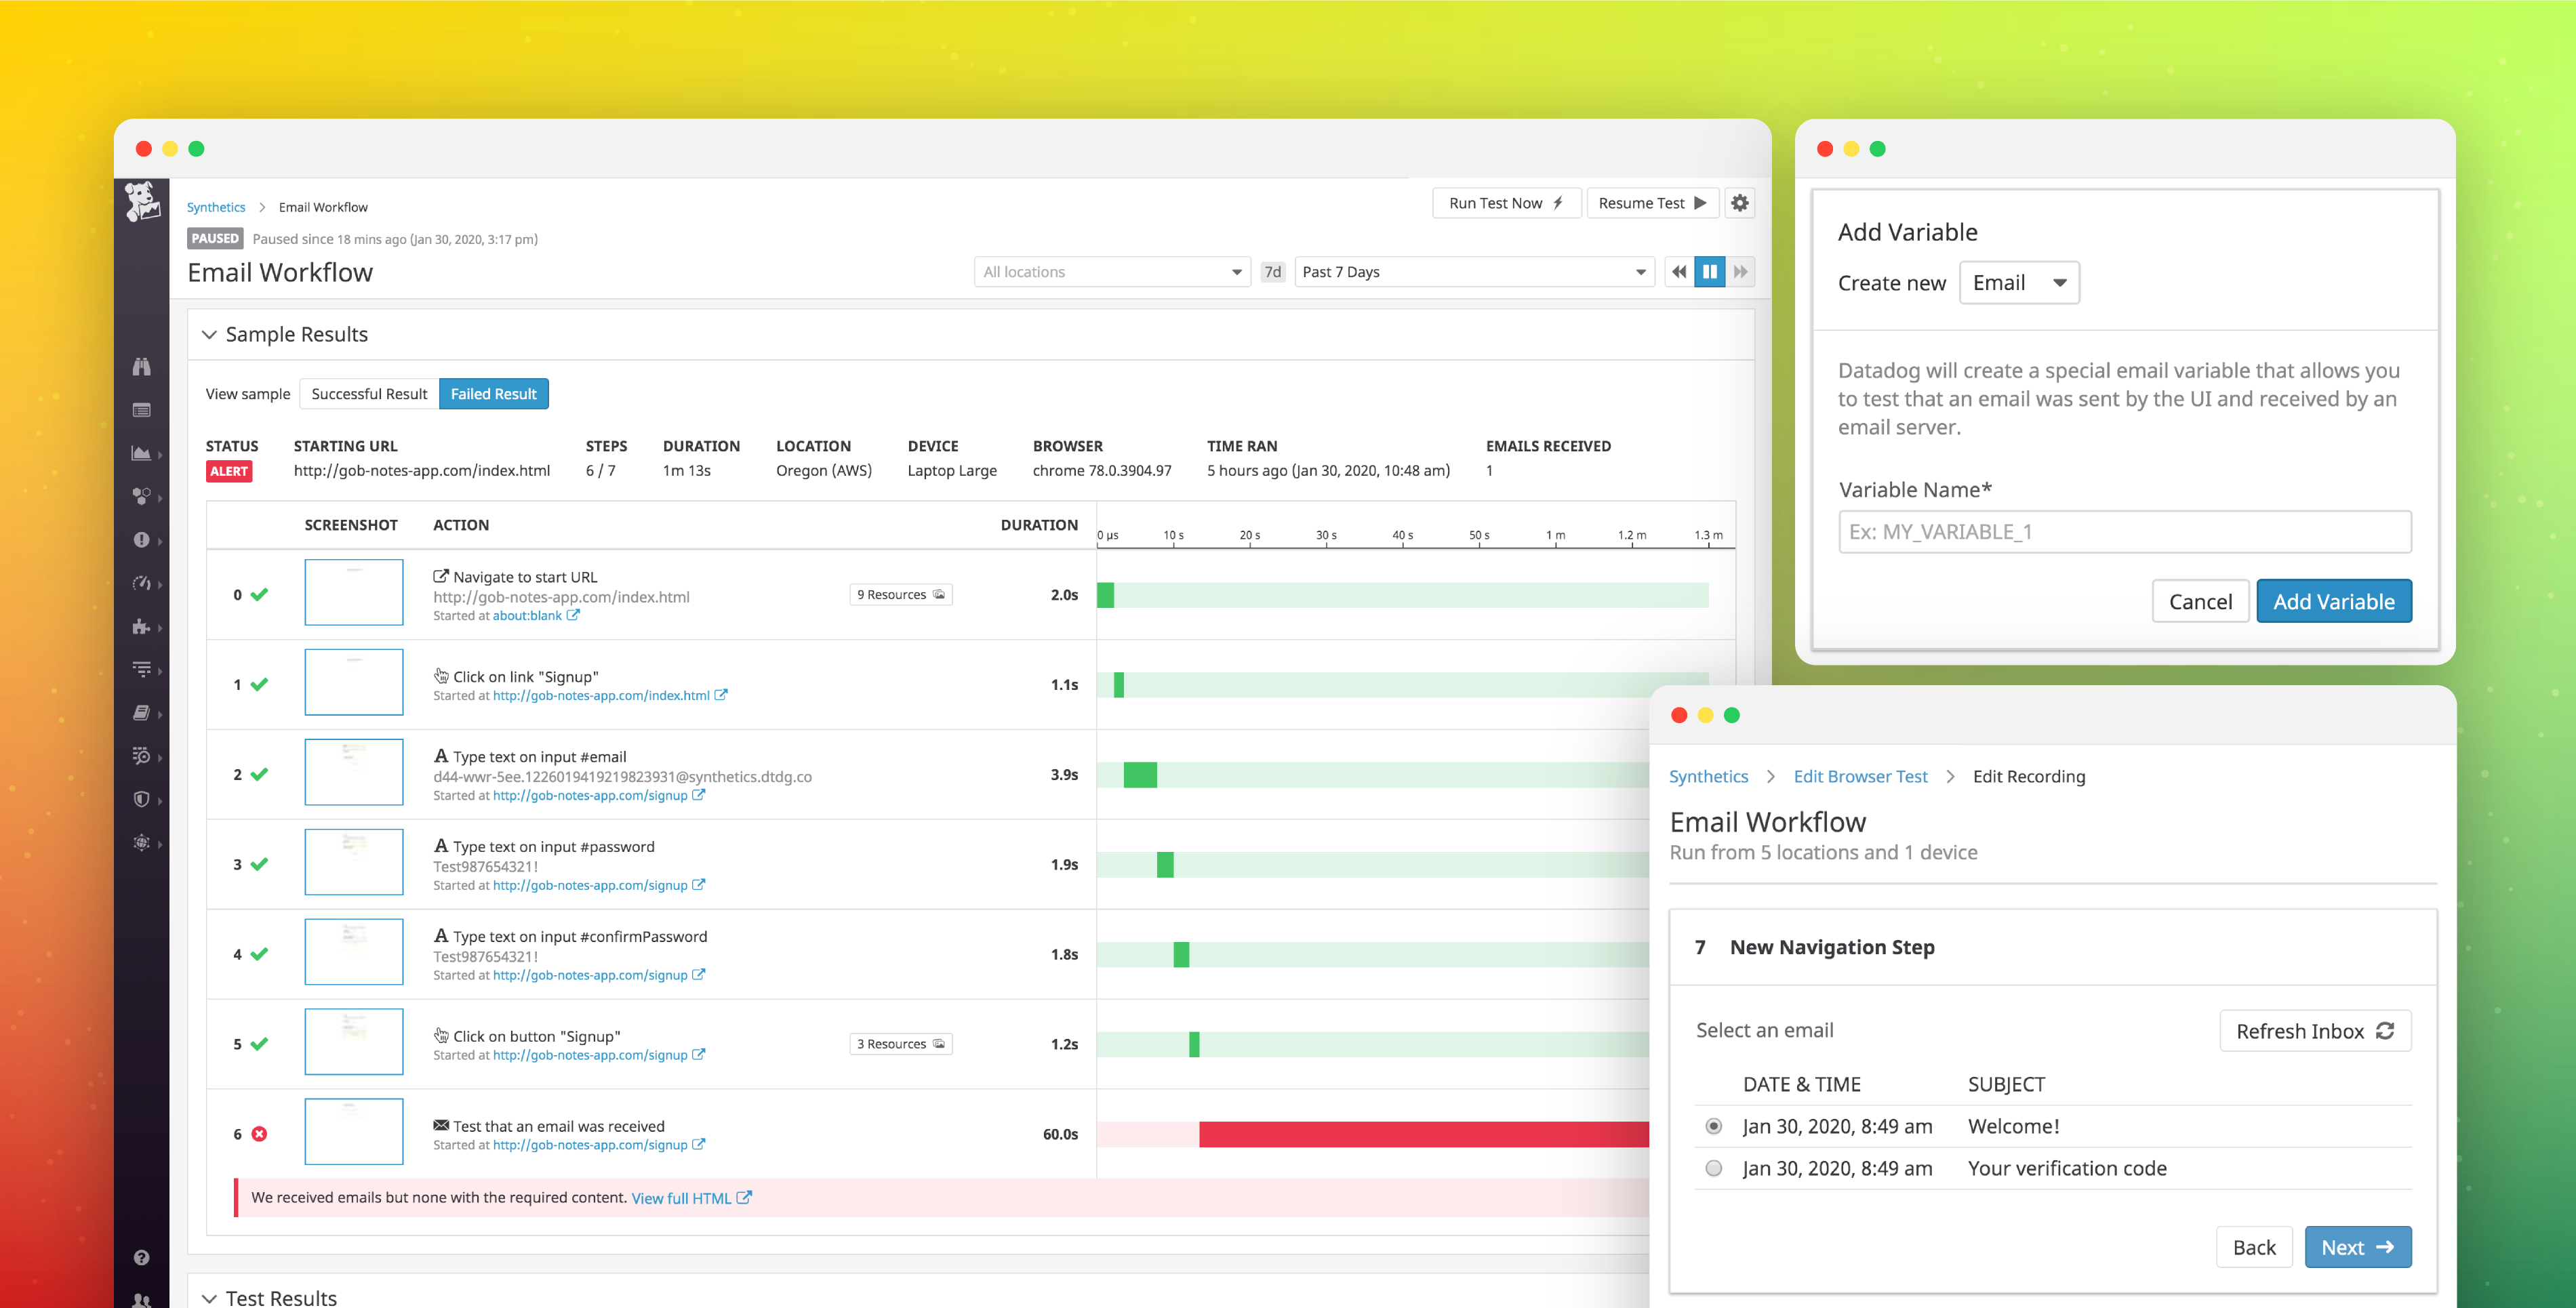Click the "Add Variable" button
Screen dimensions: 2576x1308
tap(2334, 601)
